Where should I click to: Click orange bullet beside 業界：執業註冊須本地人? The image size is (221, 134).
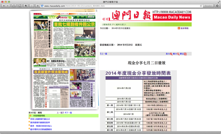tap(29, 125)
